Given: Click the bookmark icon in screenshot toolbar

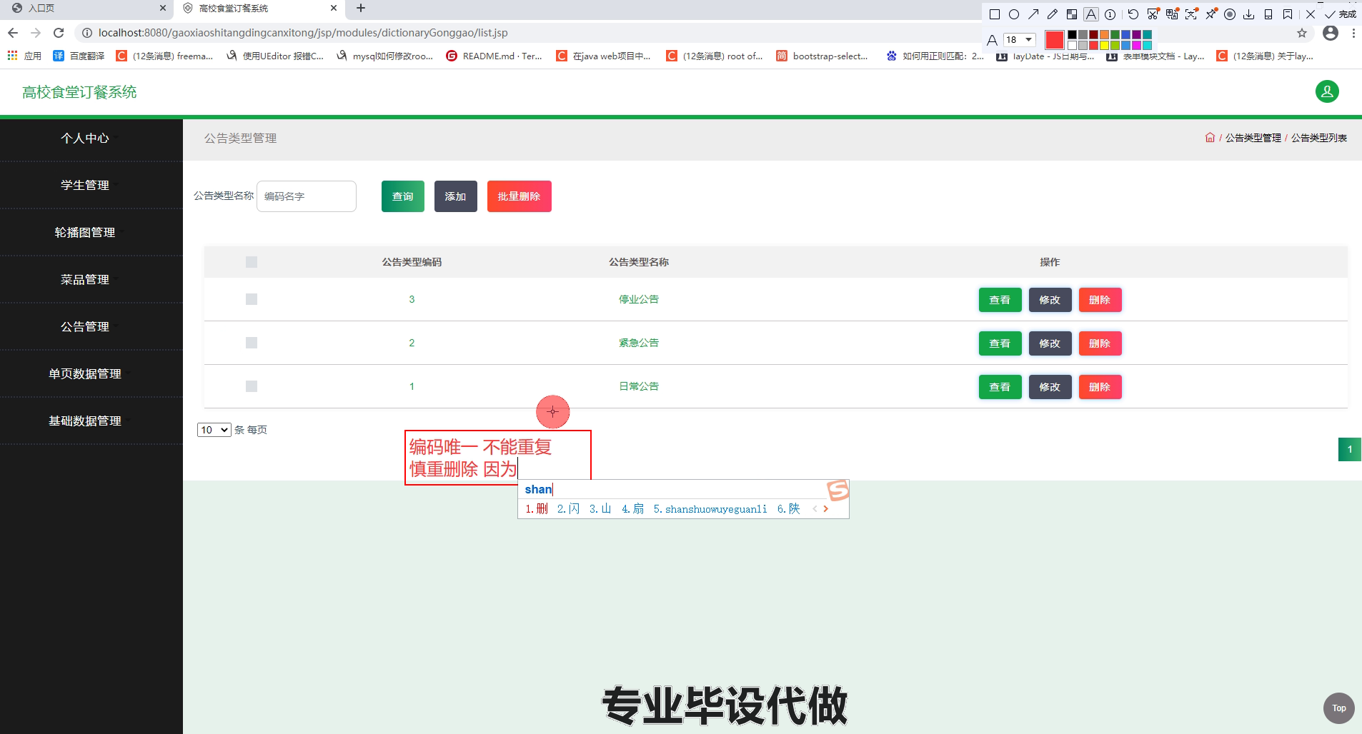Looking at the screenshot, I should [x=1288, y=14].
